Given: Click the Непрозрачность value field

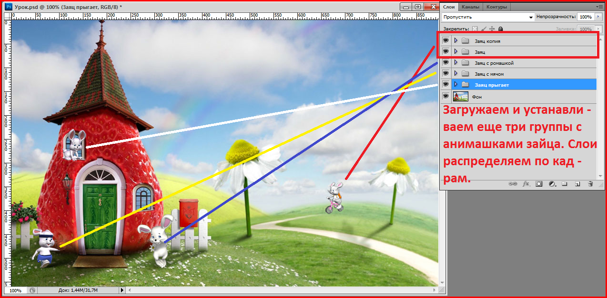Looking at the screenshot, I should 586,17.
